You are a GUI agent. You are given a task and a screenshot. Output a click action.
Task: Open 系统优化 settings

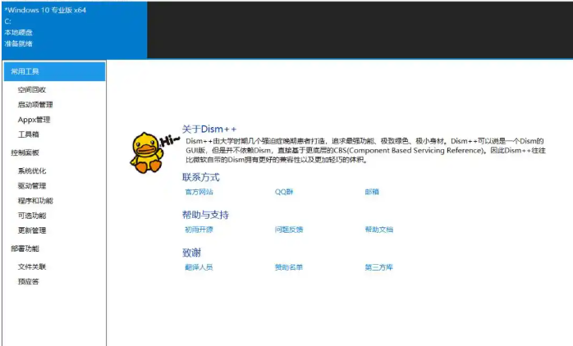click(32, 171)
